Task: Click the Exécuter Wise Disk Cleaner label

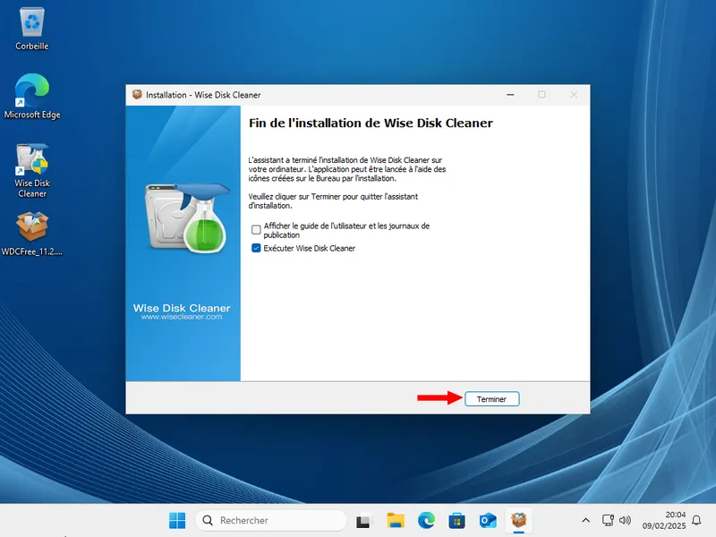Action: coord(309,249)
